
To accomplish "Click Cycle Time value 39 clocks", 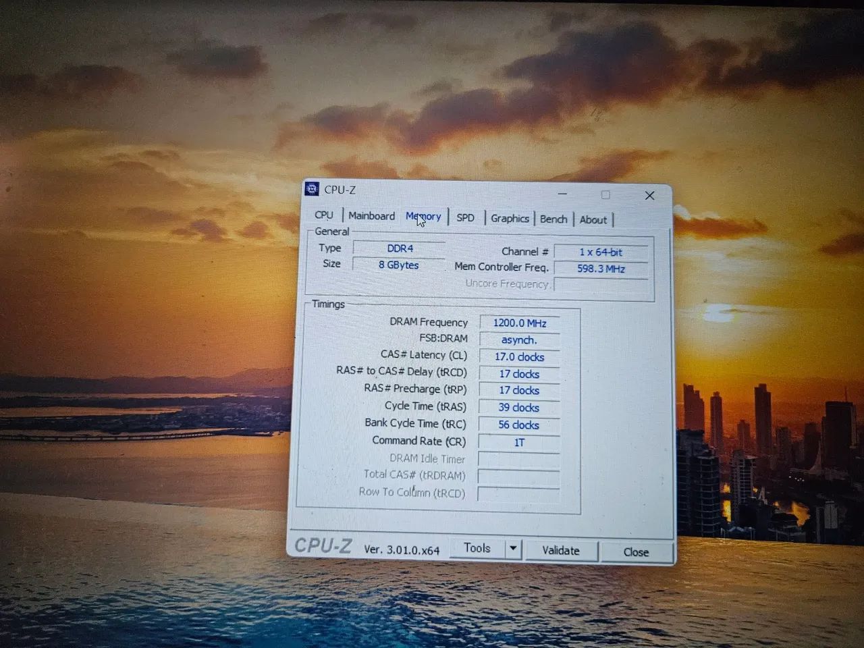I will click(x=520, y=407).
